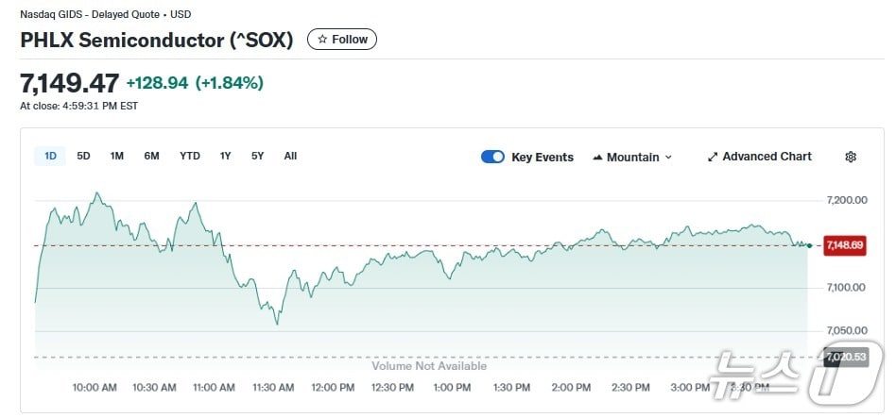Click the green end-of-line price dot

click(x=809, y=245)
